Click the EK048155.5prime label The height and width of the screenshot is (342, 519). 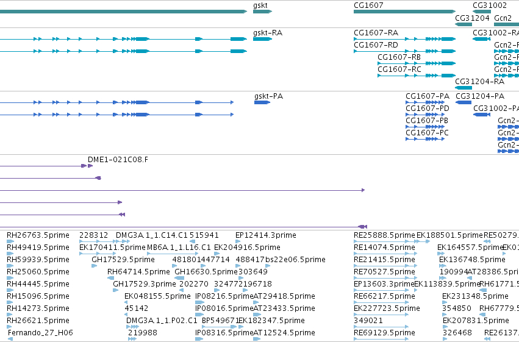(157, 296)
